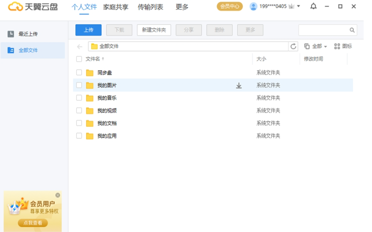Click the folder icon in path bar
This screenshot has width=372, height=232.
(94, 46)
